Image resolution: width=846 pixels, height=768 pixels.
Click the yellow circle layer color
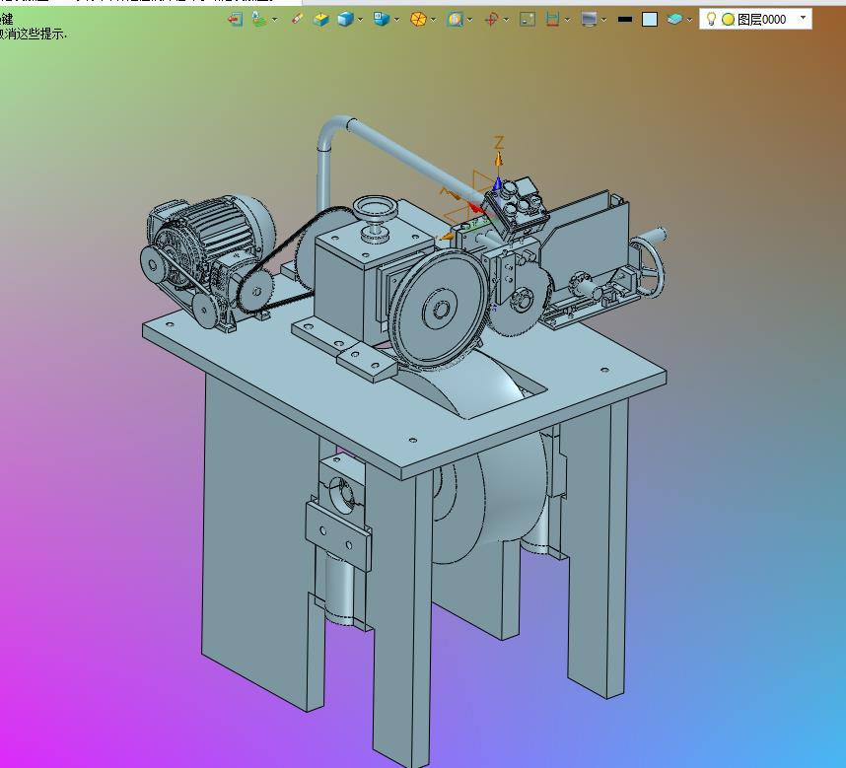(728, 20)
